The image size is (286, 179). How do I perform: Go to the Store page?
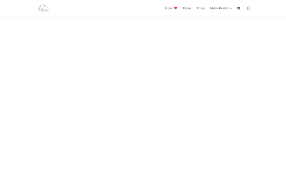click(x=186, y=8)
